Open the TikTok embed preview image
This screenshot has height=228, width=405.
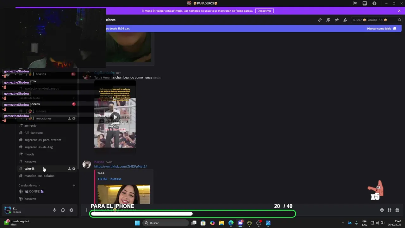124,194
